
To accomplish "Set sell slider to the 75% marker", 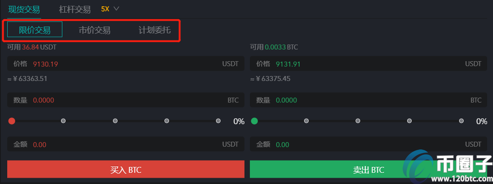I will (x=409, y=121).
